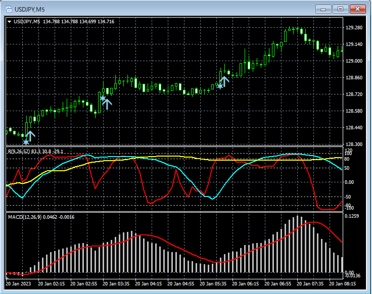Click the 128.860 price level on the scale
This screenshot has width=372, height=294.
[354, 77]
